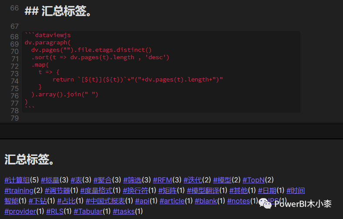Follow the #中国式报表 tag link
This screenshot has height=219, width=343.
[105, 201]
